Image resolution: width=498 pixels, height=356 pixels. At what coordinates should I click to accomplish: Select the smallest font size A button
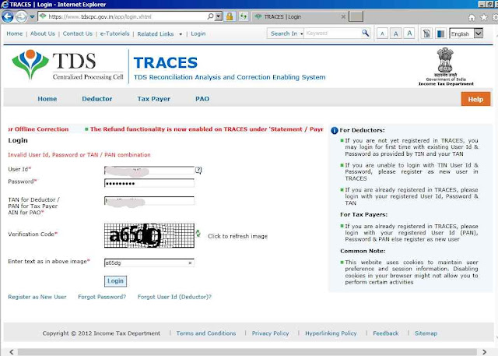coord(382,33)
